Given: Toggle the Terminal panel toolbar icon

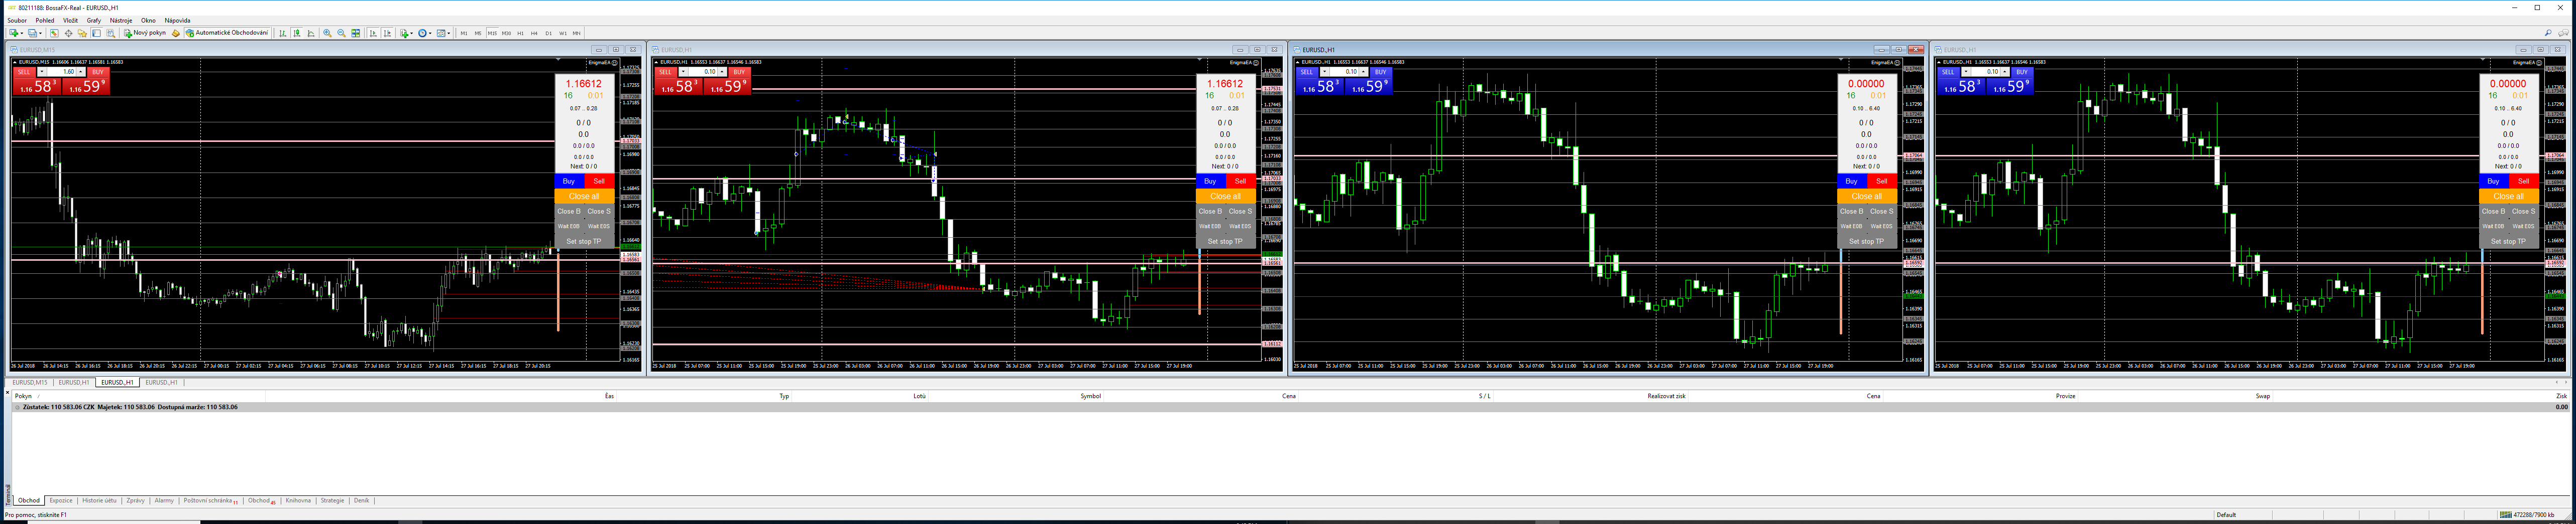Looking at the screenshot, I should click(96, 33).
